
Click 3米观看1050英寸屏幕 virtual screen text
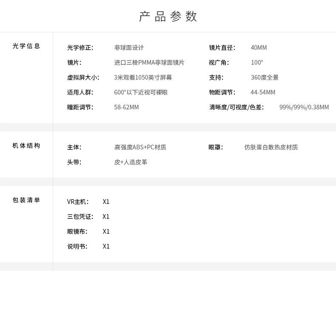(143, 77)
